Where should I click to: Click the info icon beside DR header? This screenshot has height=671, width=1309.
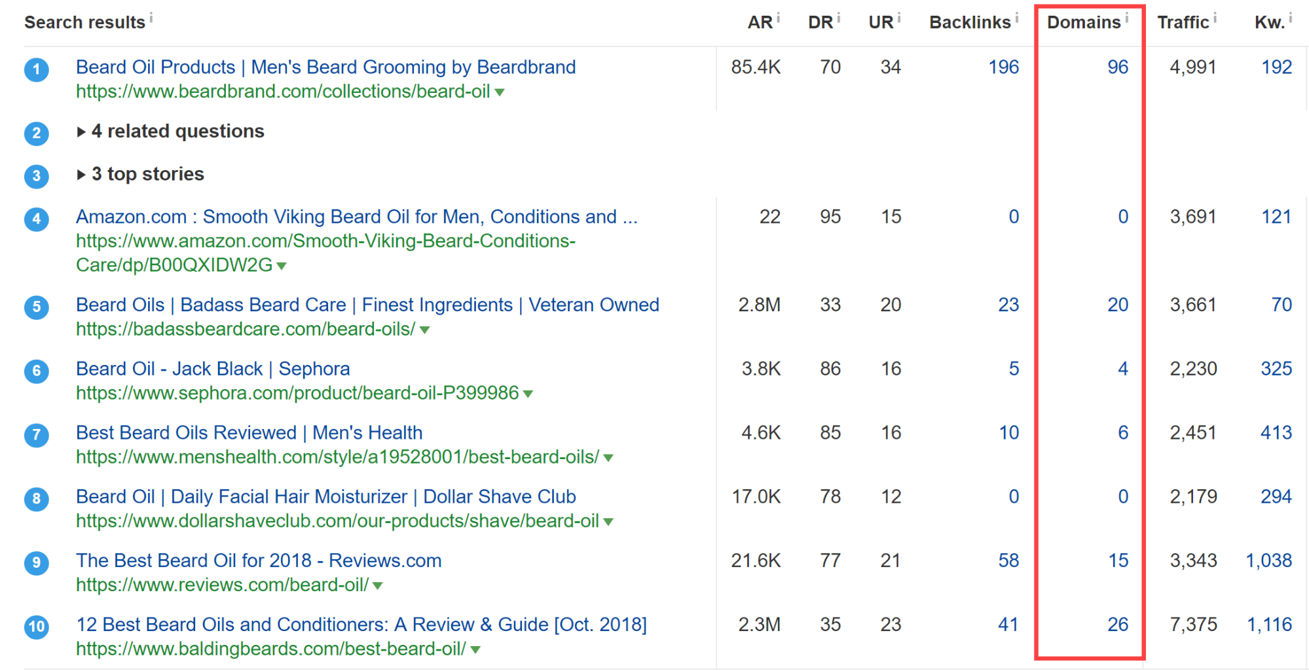point(839,18)
